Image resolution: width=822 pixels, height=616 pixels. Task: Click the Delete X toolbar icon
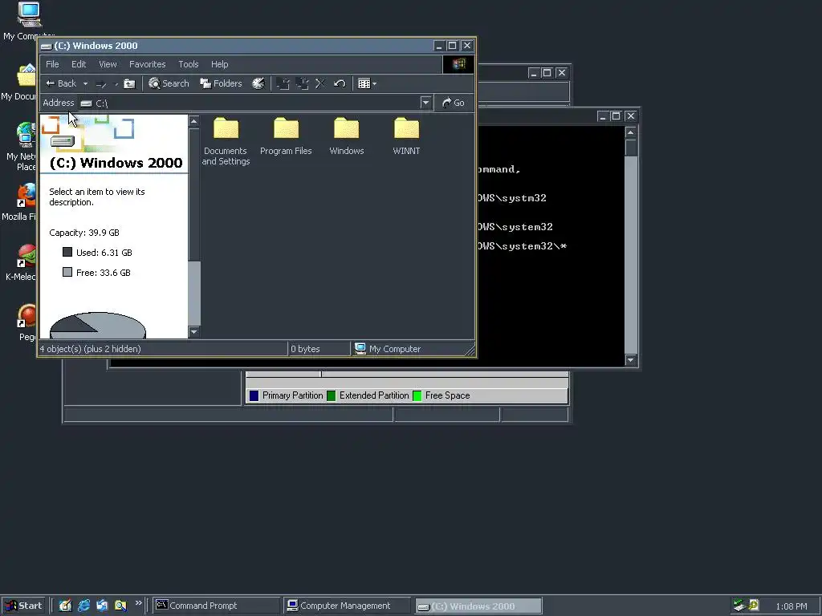coord(320,83)
